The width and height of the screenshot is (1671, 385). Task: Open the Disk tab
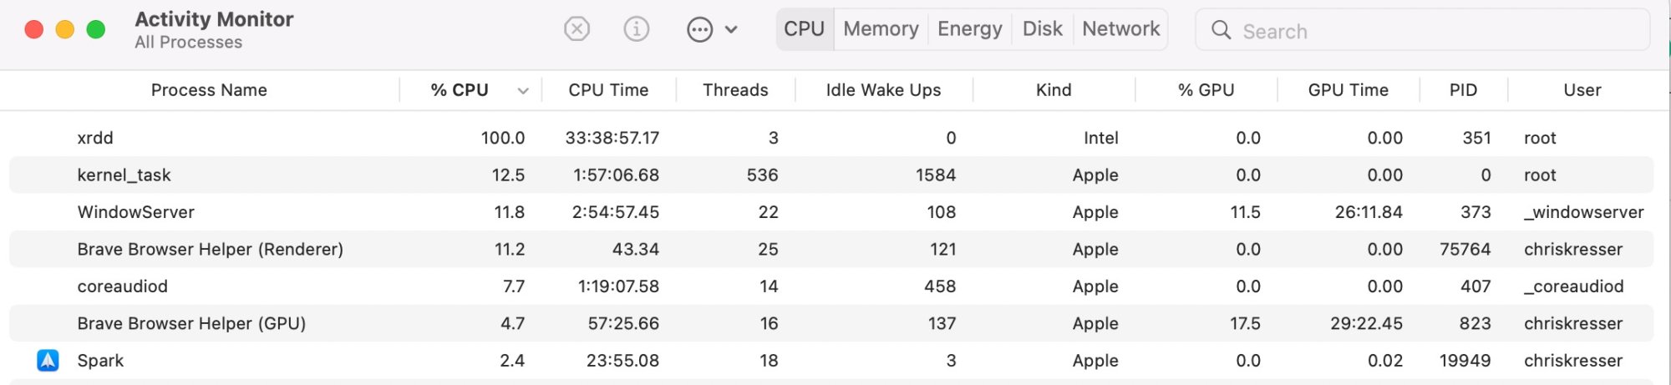pos(1042,29)
